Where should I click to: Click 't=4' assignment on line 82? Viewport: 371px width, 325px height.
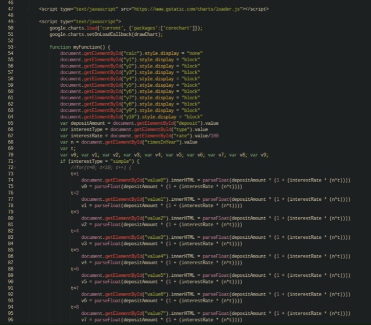[x=75, y=231]
